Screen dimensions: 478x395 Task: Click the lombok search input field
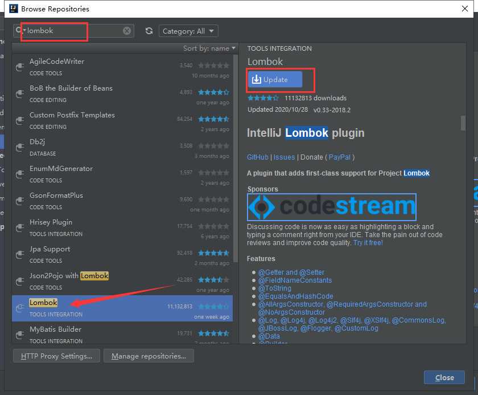73,31
